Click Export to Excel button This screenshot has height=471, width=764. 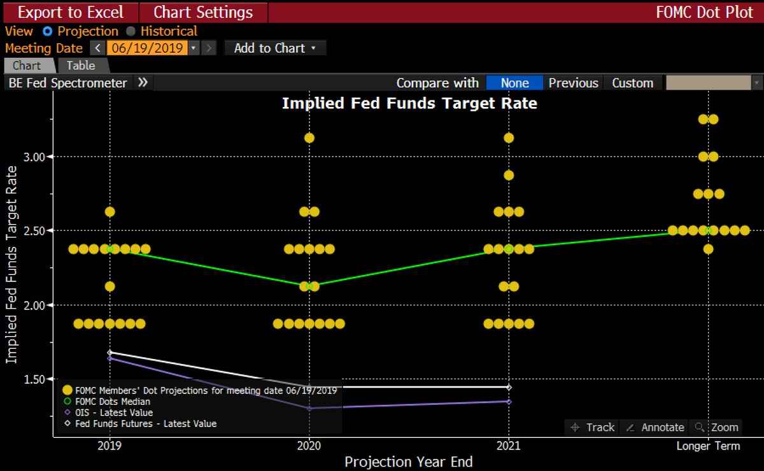point(70,12)
